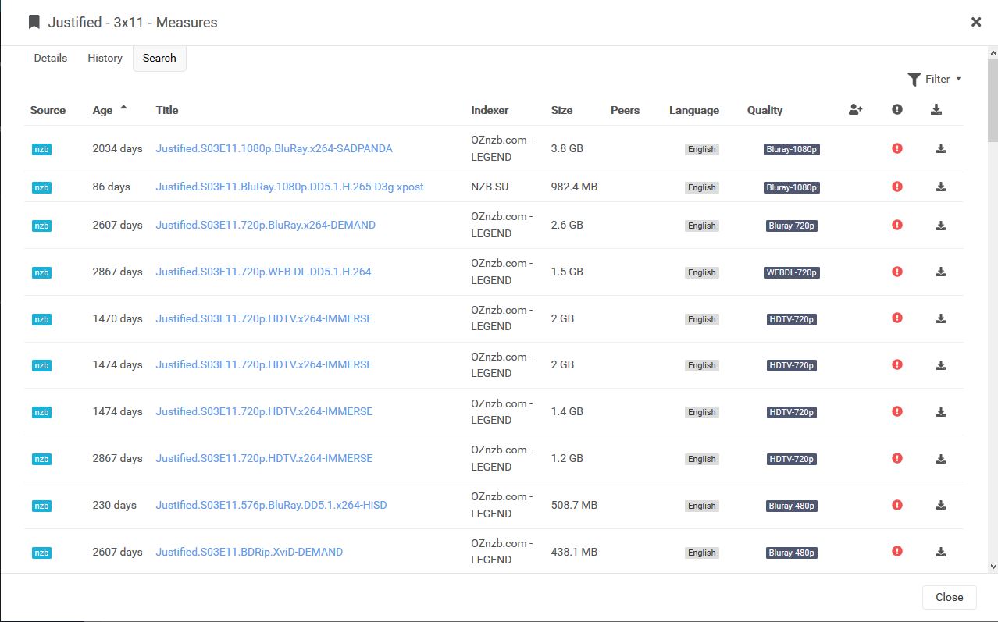This screenshot has height=622, width=998.
Task: Download the BDRip XviD-DEMAND release
Action: [940, 552]
